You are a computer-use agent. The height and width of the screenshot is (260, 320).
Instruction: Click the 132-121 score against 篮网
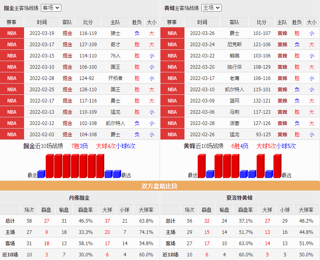(262, 101)
